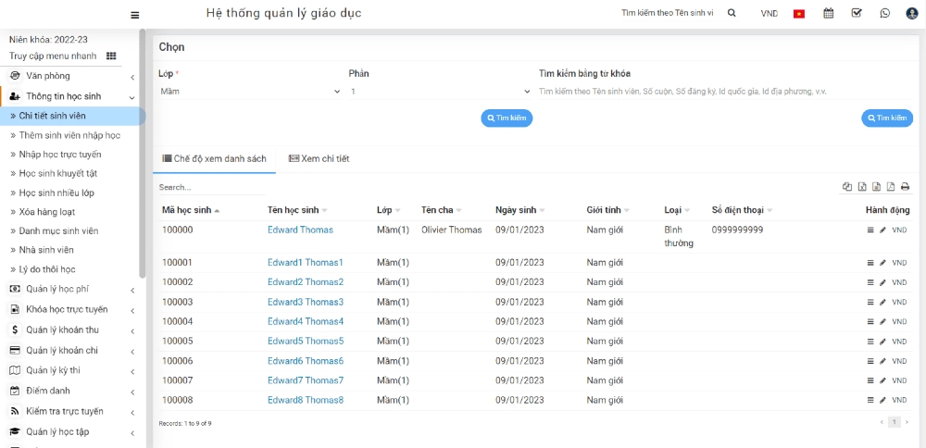This screenshot has height=448, width=926.
Task: Copy table data using the copy icon
Action: tap(847, 187)
